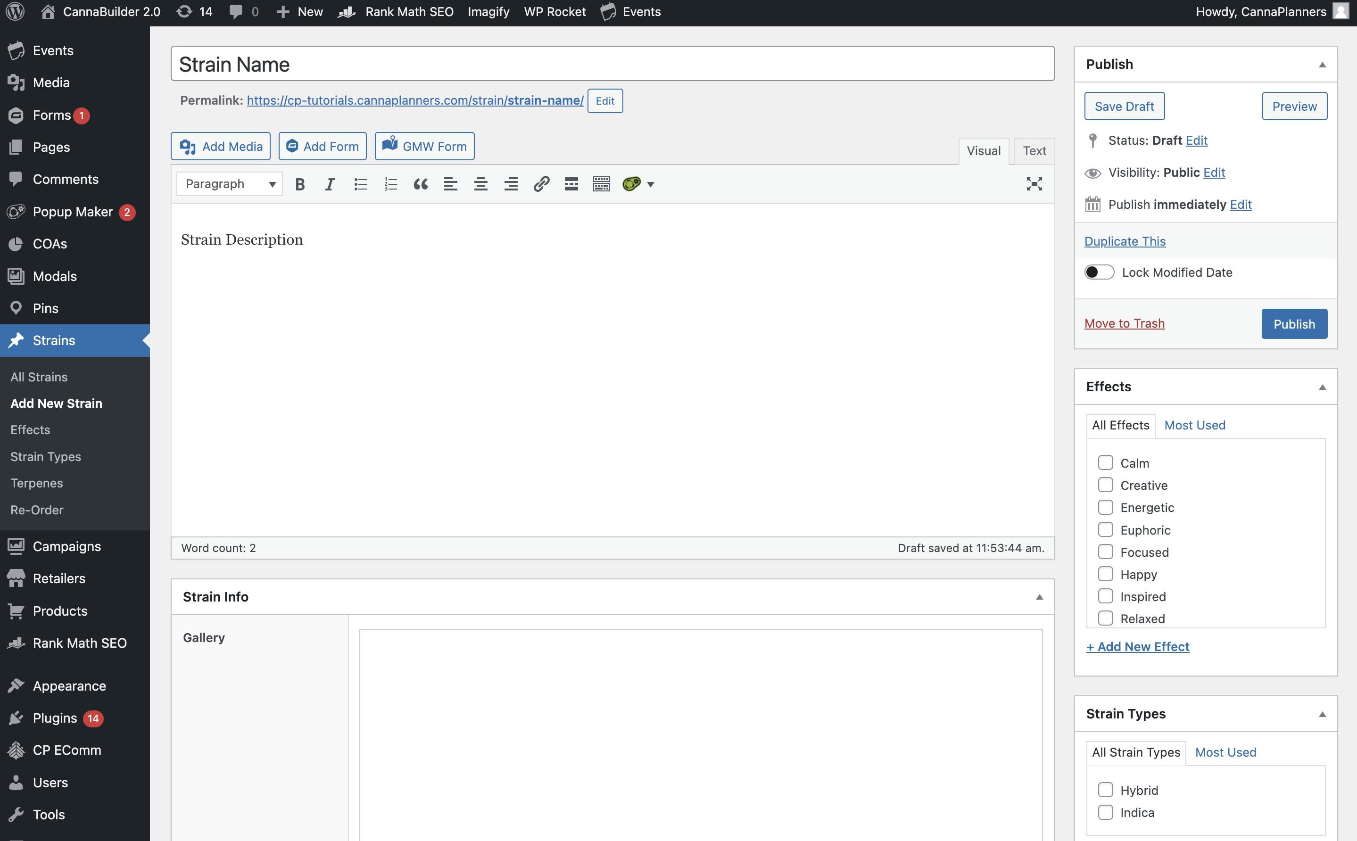This screenshot has height=841, width=1357.
Task: Click the insert link icon
Action: point(541,184)
